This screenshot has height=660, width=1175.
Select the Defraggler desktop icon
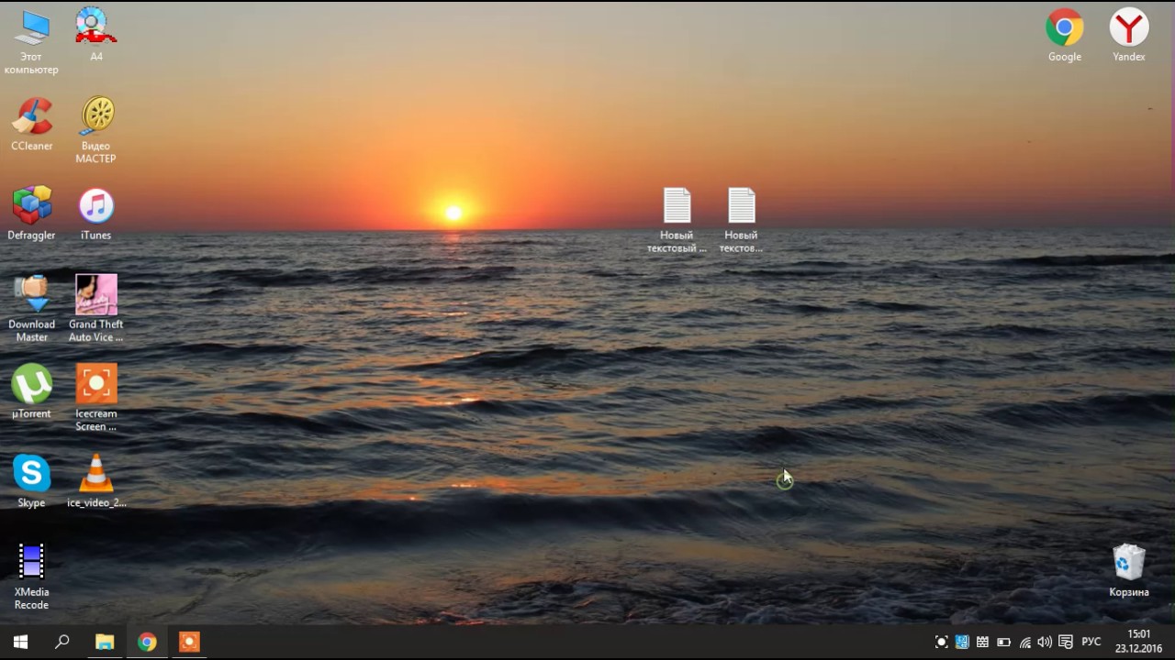32,213
